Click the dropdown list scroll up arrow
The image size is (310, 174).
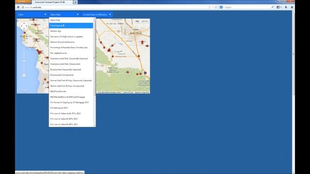94,19
